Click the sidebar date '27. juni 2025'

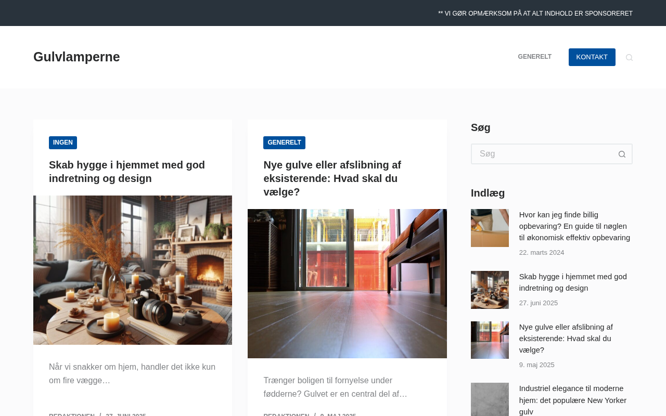coord(539,303)
